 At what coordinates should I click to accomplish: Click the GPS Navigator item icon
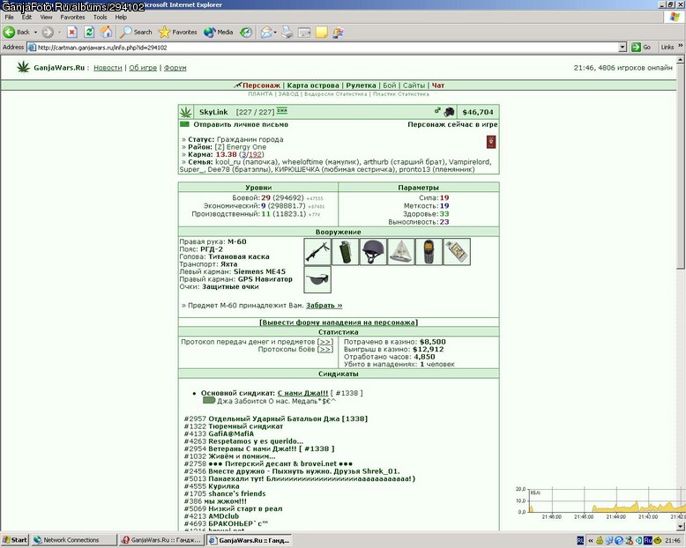458,252
